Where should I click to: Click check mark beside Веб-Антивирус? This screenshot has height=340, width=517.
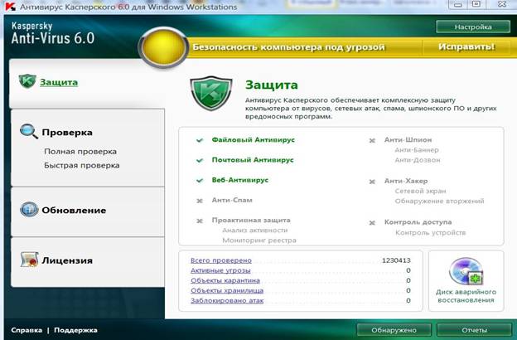coord(199,181)
